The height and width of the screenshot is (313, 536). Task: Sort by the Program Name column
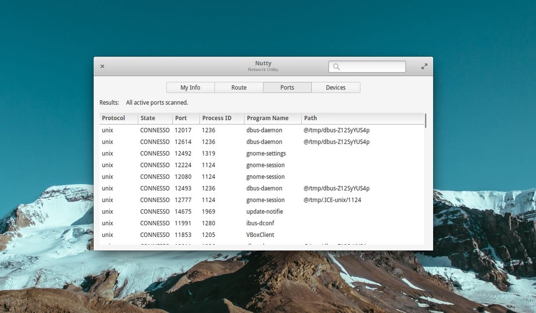click(x=268, y=118)
